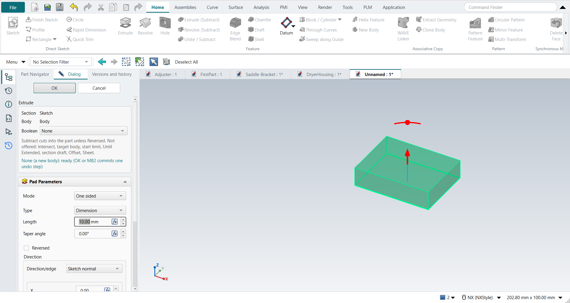570x303 pixels.
Task: Click the Save floppy disk icon
Action: point(60,7)
